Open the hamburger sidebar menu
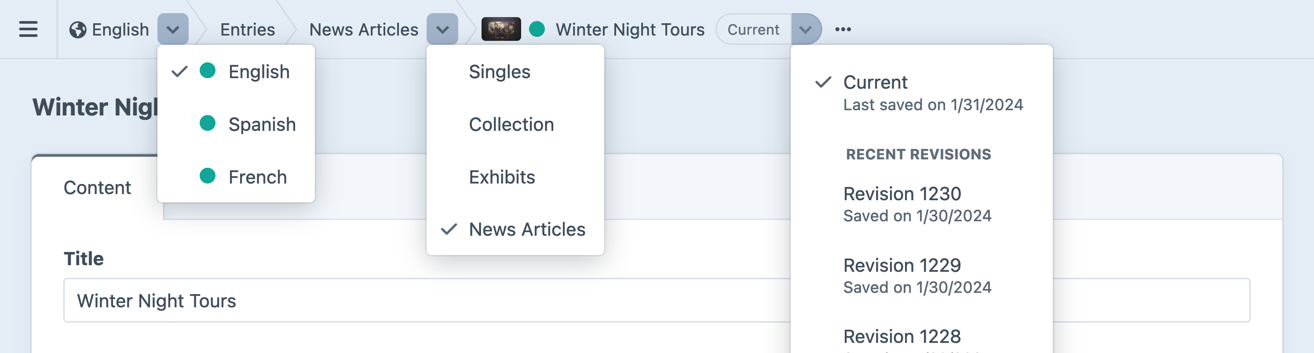The width and height of the screenshot is (1314, 353). pyautogui.click(x=28, y=29)
